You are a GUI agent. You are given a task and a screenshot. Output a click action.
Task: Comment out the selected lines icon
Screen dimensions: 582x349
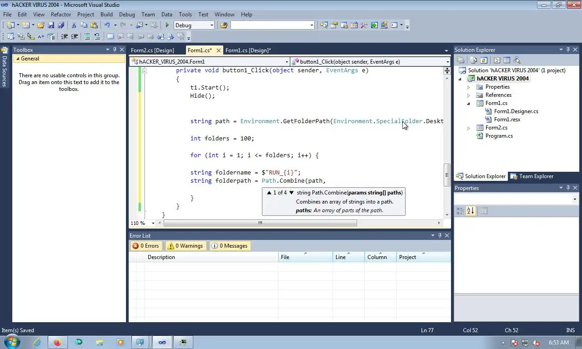87,36
